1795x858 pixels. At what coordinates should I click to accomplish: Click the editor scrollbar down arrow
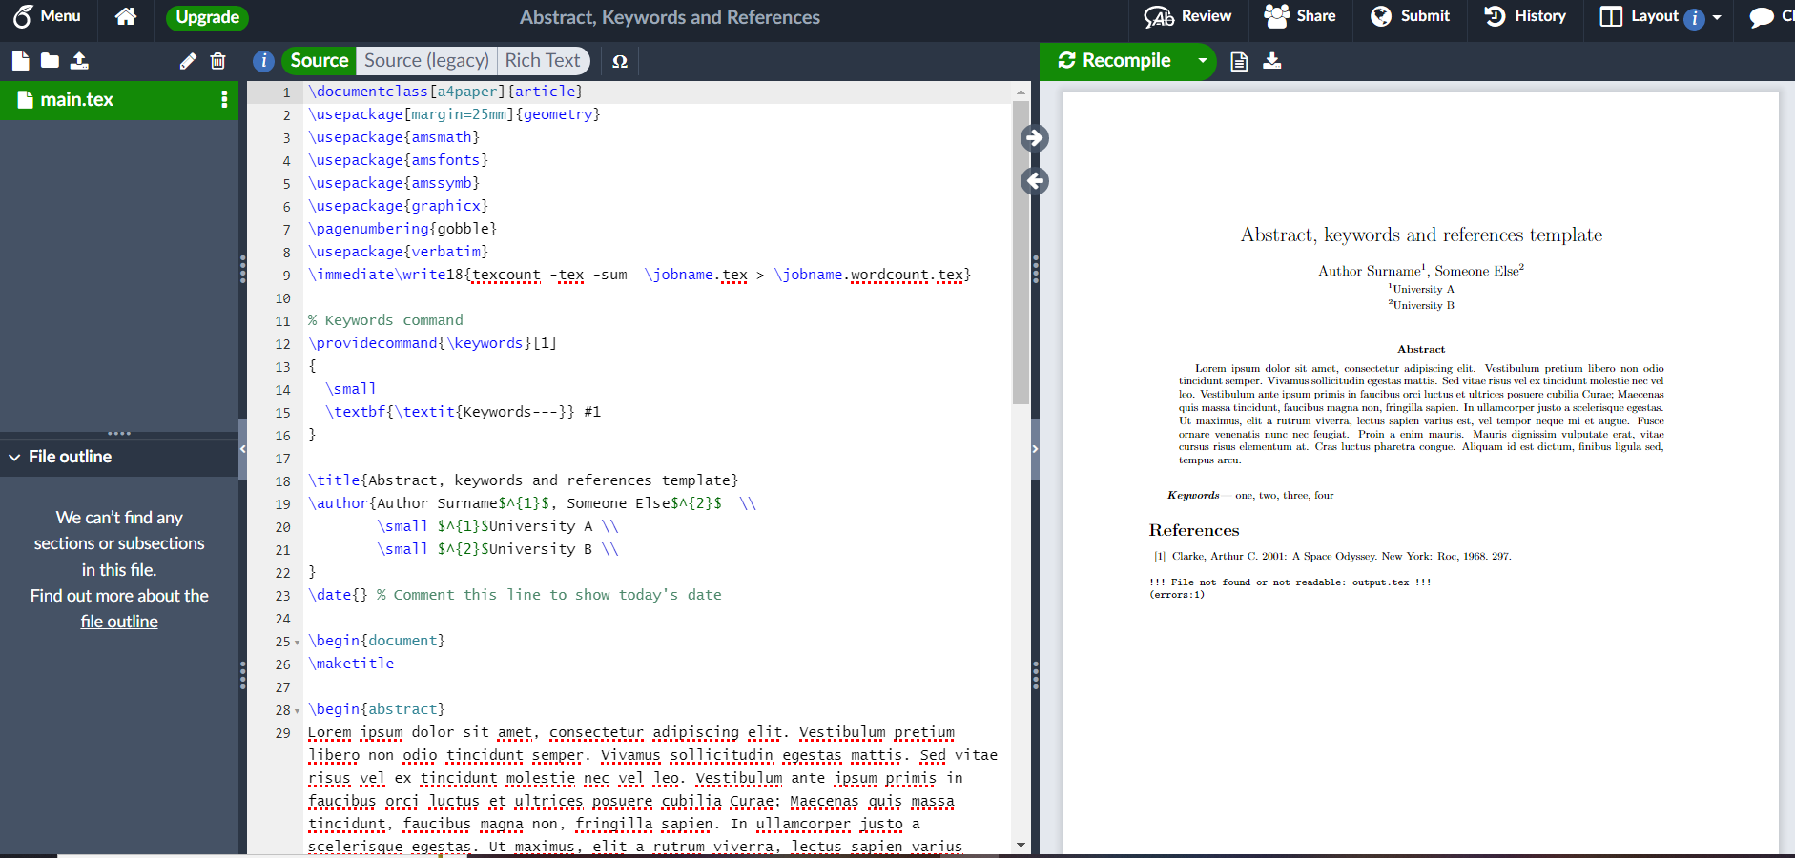pyautogui.click(x=1021, y=845)
